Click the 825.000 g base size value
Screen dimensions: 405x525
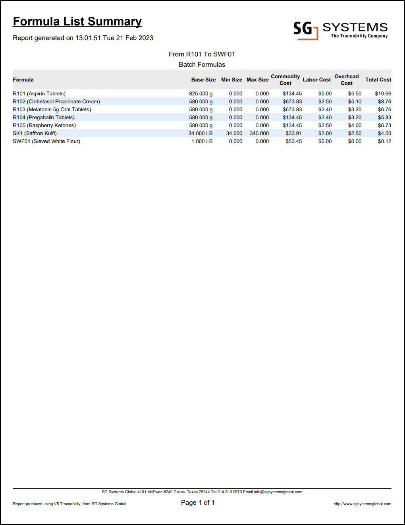(201, 93)
